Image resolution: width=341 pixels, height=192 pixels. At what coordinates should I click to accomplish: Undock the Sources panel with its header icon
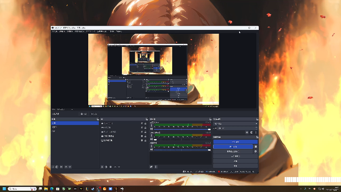tap(147, 119)
